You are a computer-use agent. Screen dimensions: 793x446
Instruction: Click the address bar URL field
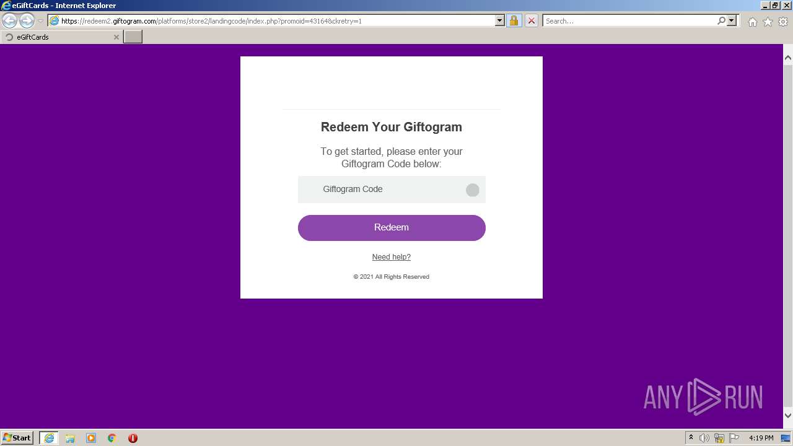(x=271, y=21)
